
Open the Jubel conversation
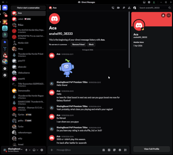(x=28, y=19)
